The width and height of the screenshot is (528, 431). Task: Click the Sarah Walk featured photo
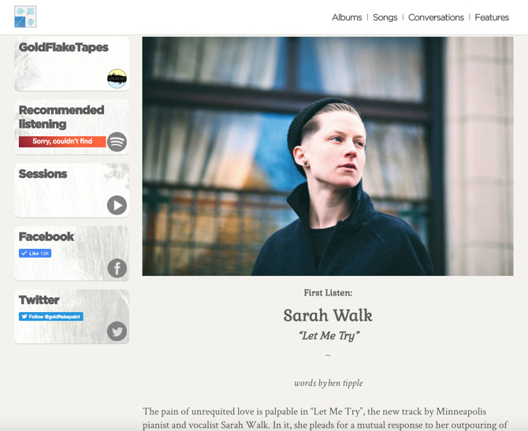pyautogui.click(x=328, y=156)
